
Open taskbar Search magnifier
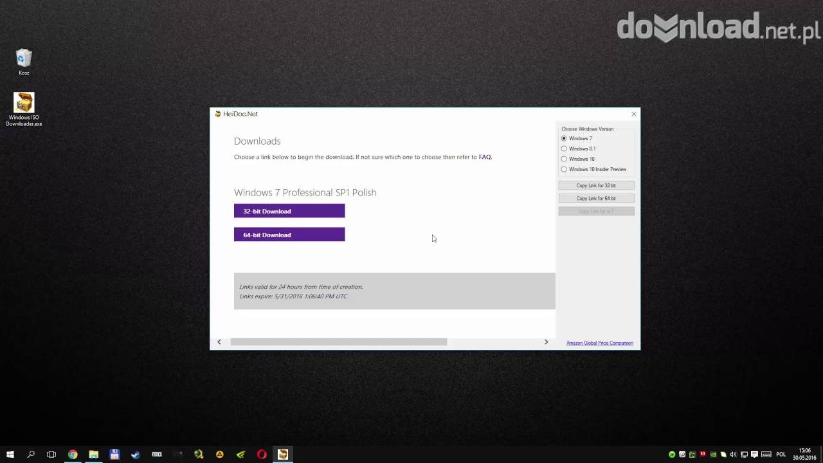pos(31,455)
